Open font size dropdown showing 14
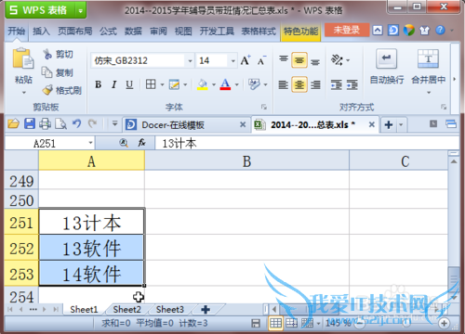Screen dimensions: 465x334 point(232,60)
